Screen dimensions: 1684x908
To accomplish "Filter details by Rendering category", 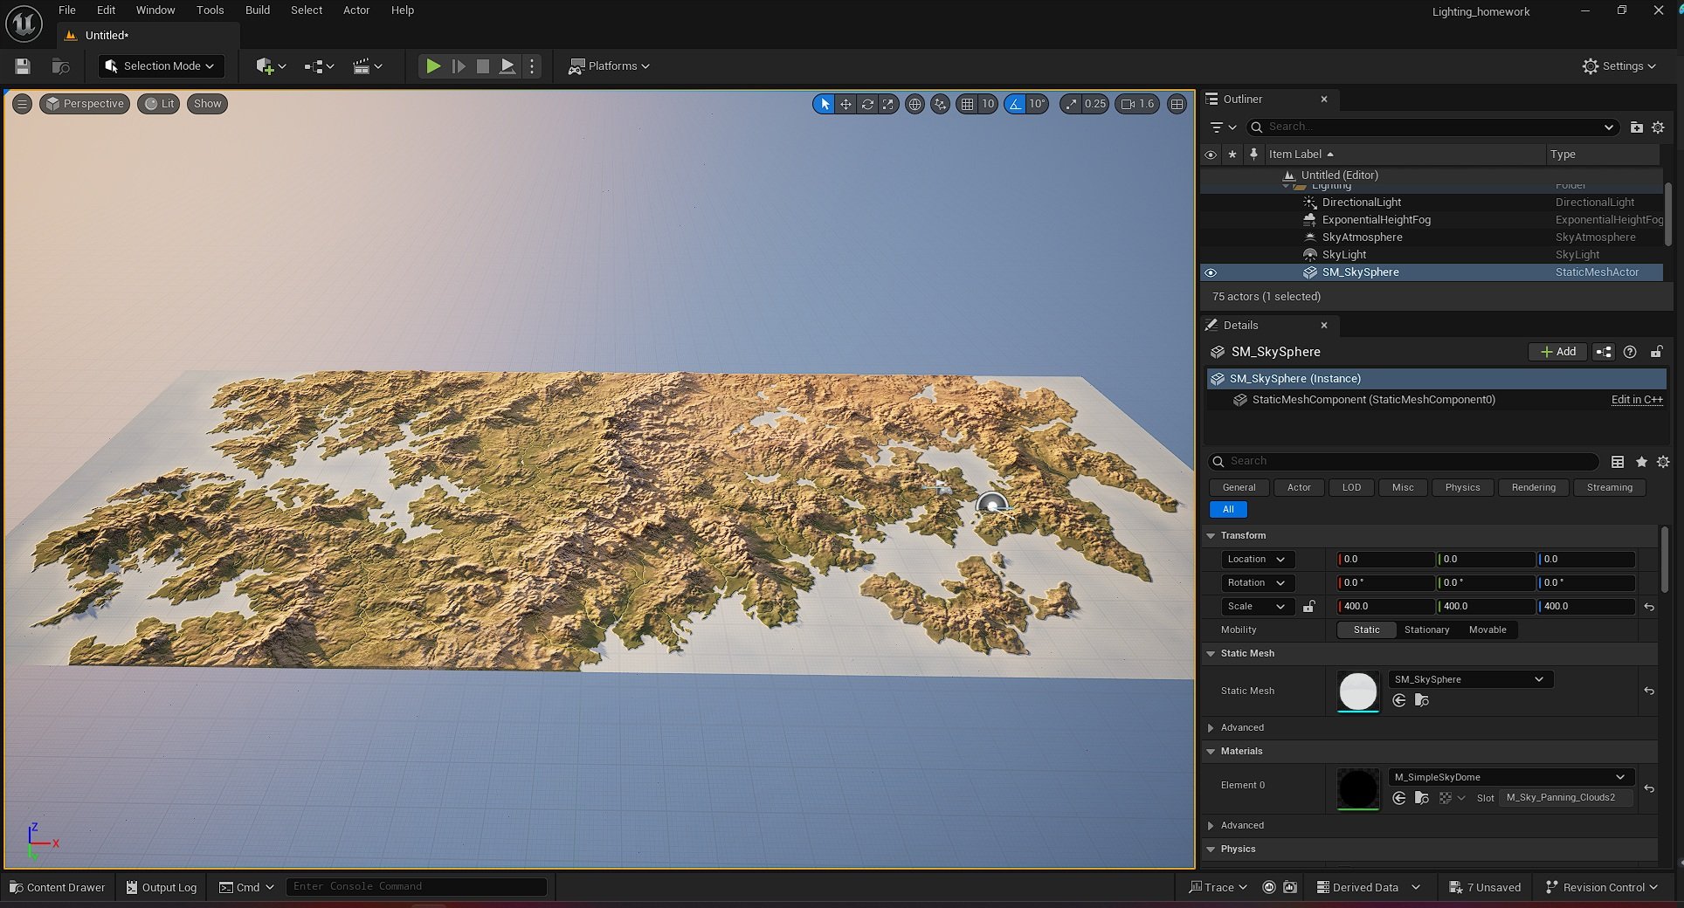I will [1533, 487].
